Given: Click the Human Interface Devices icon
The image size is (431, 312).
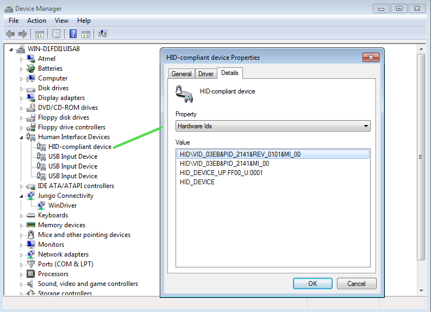Looking at the screenshot, I should [x=31, y=137].
